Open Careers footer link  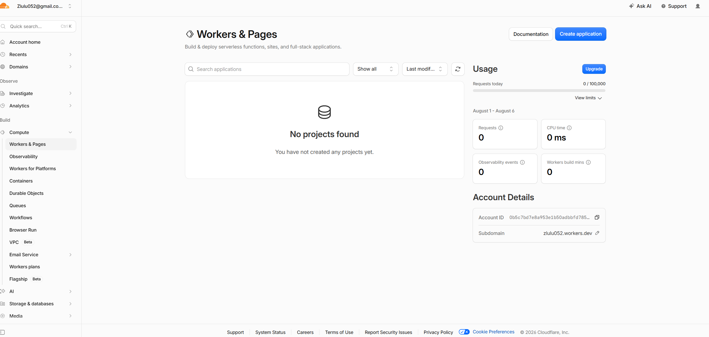[x=305, y=332]
